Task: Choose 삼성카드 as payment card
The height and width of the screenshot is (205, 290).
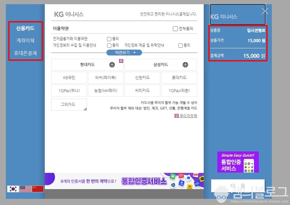Action: coord(161,64)
